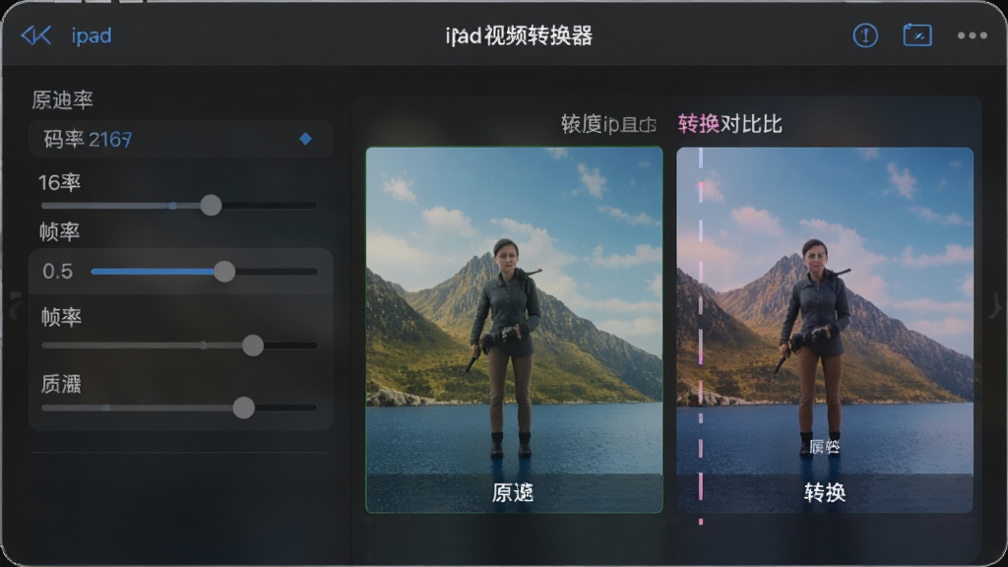The image size is (1008, 567).
Task: Select the tab left of 转换对比比
Action: pyautogui.click(x=608, y=123)
